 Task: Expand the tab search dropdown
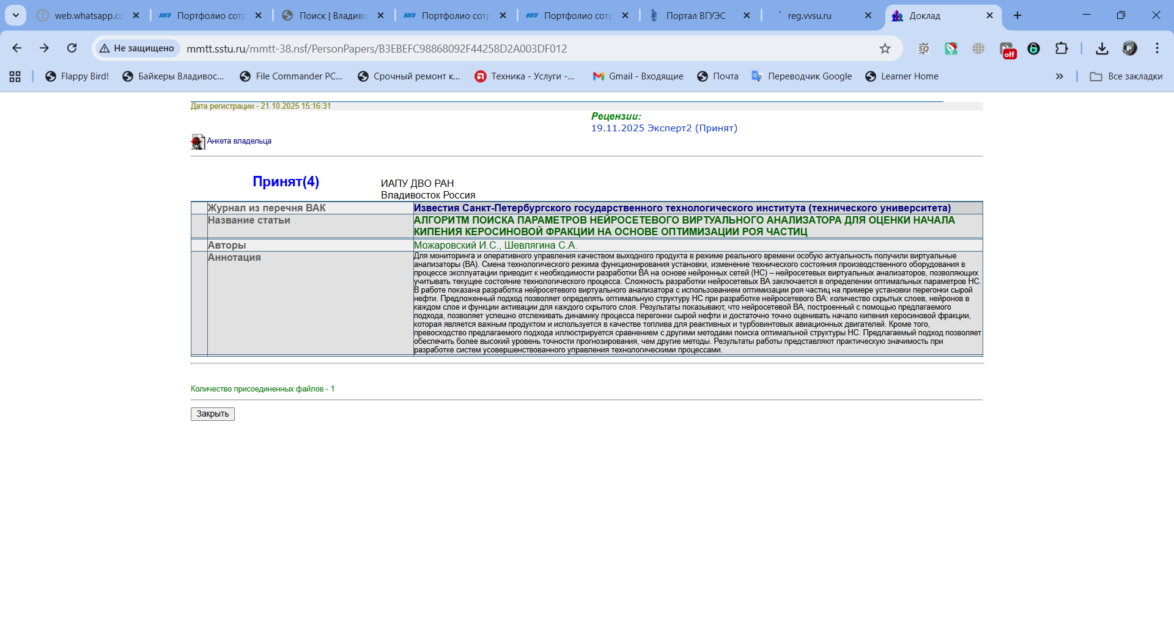tap(16, 15)
